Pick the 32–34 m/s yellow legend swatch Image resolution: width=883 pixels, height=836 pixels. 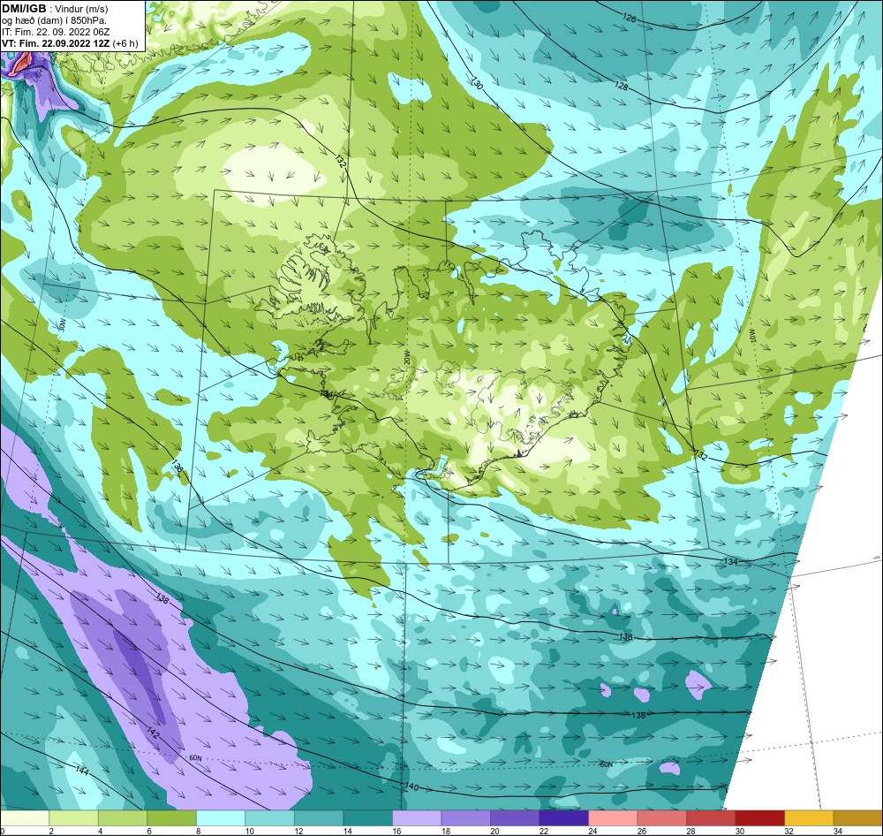(809, 817)
